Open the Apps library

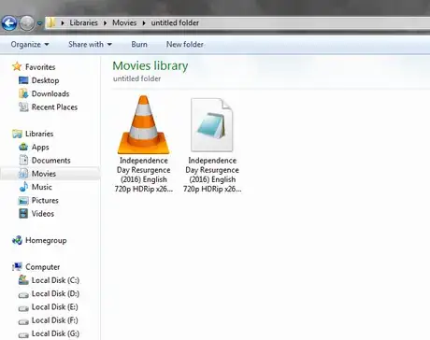point(40,147)
